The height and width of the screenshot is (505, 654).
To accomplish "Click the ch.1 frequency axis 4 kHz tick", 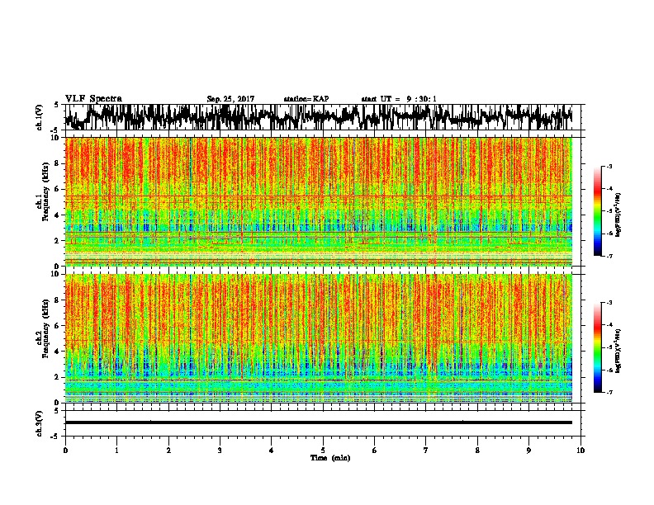I will 58,215.
